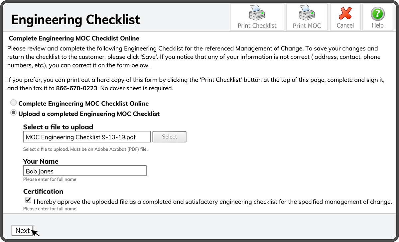Click the 'Print Checklist' text label
Viewport: 399px width, 242px height.
click(257, 26)
